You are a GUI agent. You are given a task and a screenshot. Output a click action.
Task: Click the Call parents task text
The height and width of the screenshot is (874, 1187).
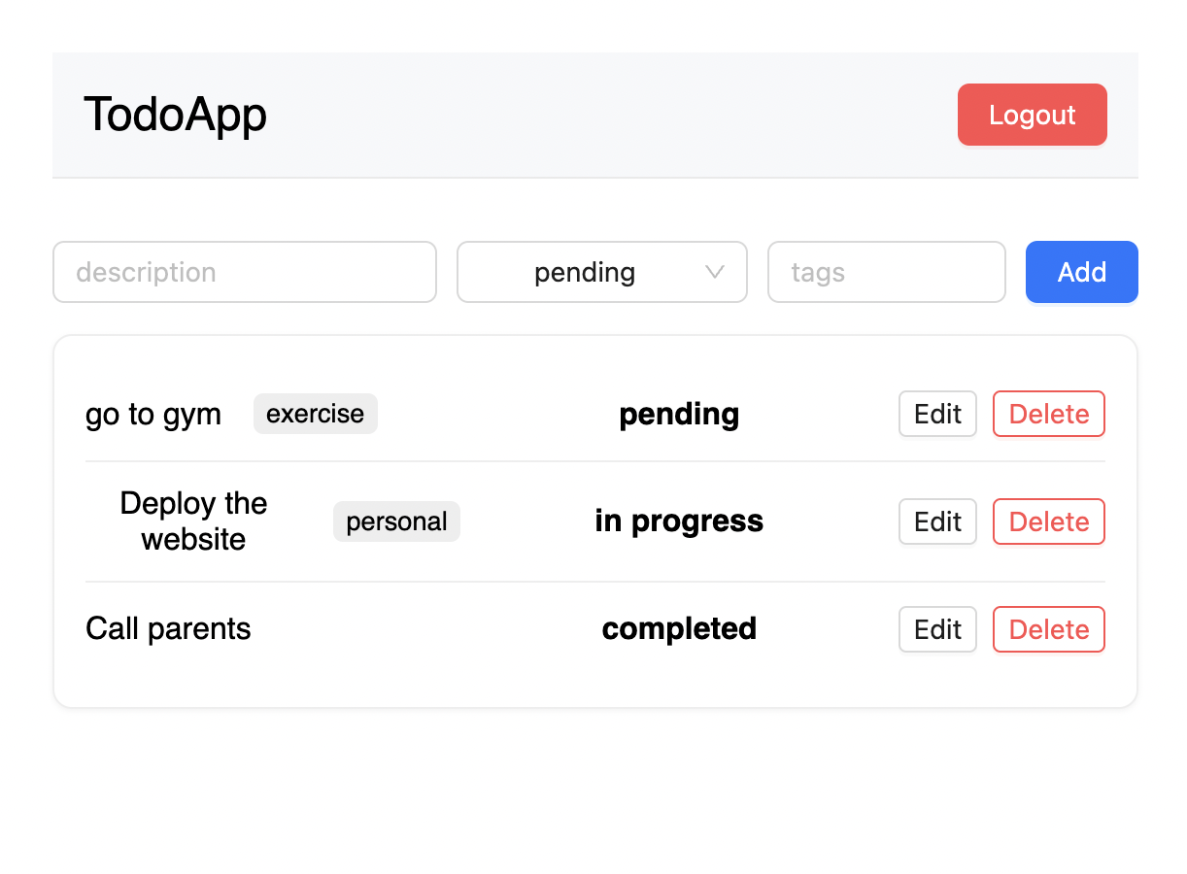168,629
